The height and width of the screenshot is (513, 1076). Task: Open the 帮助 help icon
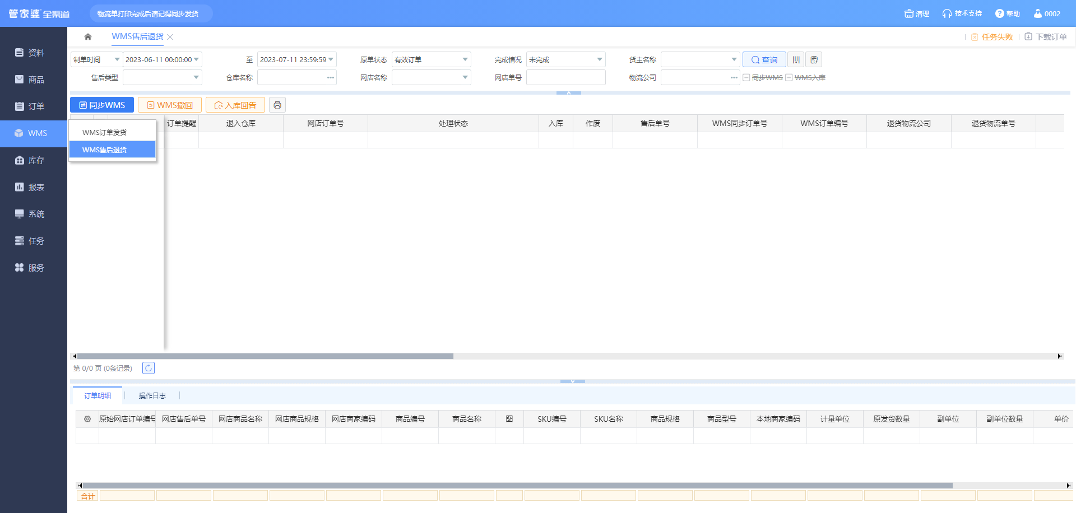[x=1007, y=13]
